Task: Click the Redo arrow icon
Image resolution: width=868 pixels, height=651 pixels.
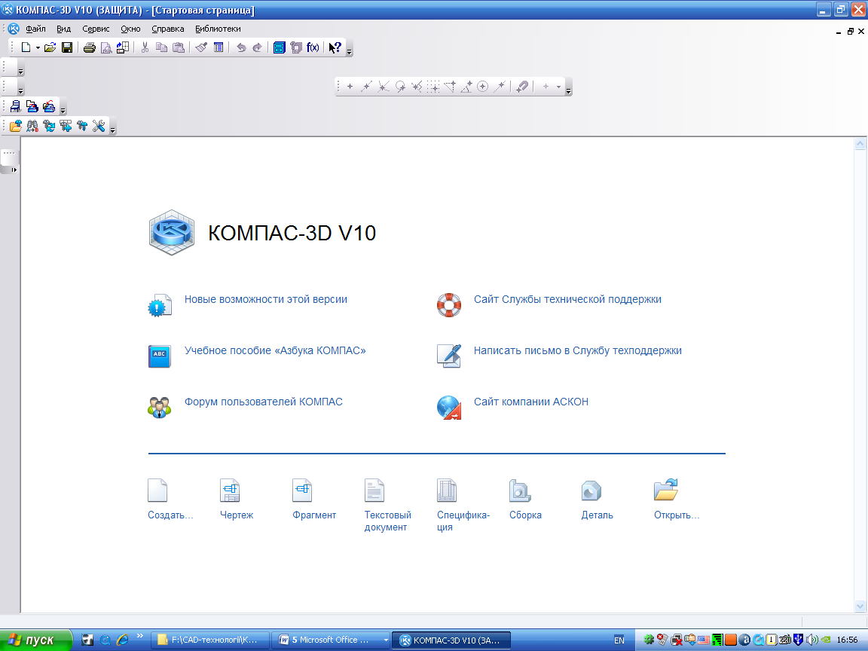Action: click(x=258, y=47)
